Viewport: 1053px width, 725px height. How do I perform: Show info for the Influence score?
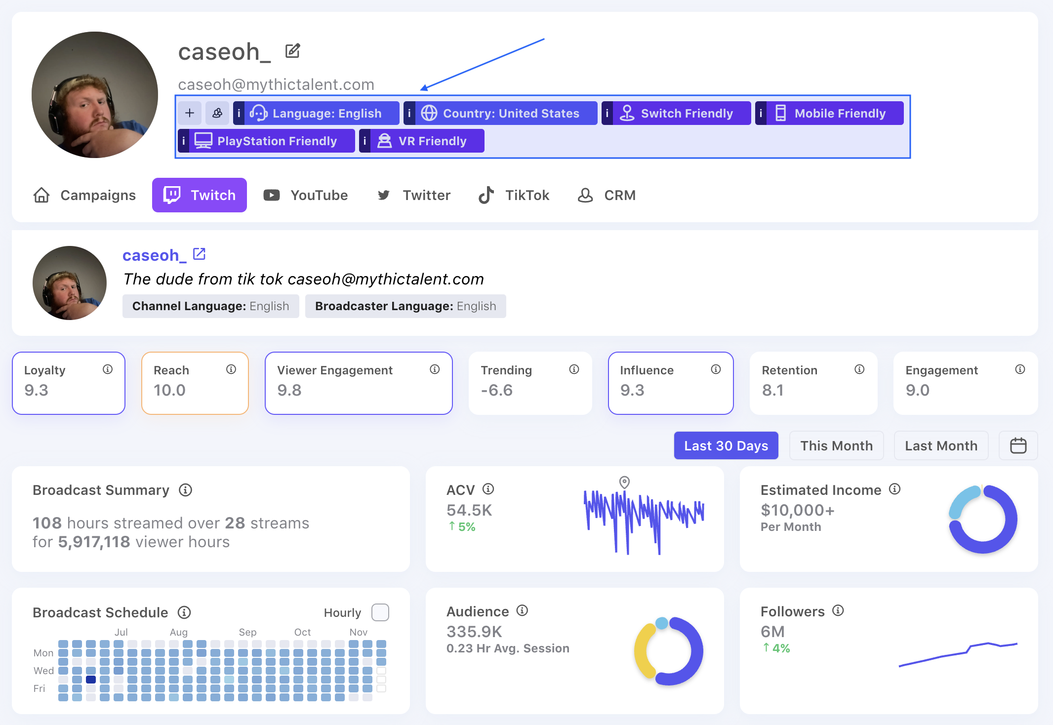[716, 369]
